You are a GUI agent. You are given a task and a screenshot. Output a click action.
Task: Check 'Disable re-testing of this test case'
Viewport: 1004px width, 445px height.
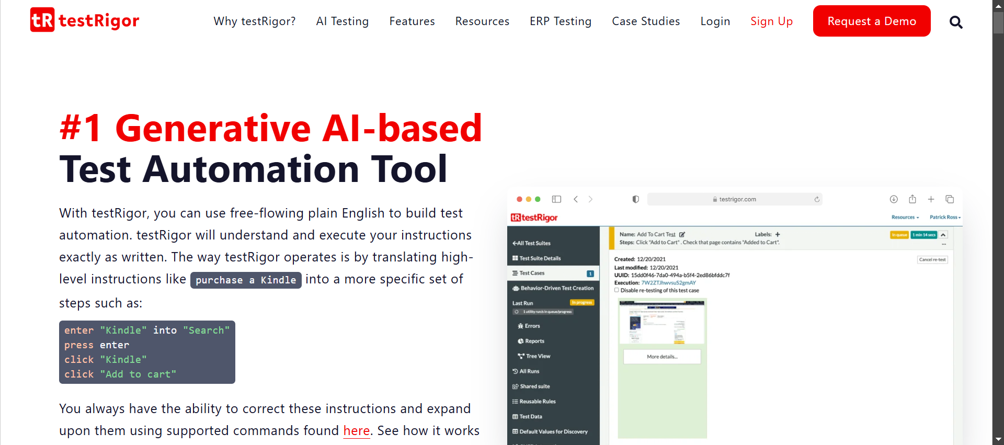[617, 290]
